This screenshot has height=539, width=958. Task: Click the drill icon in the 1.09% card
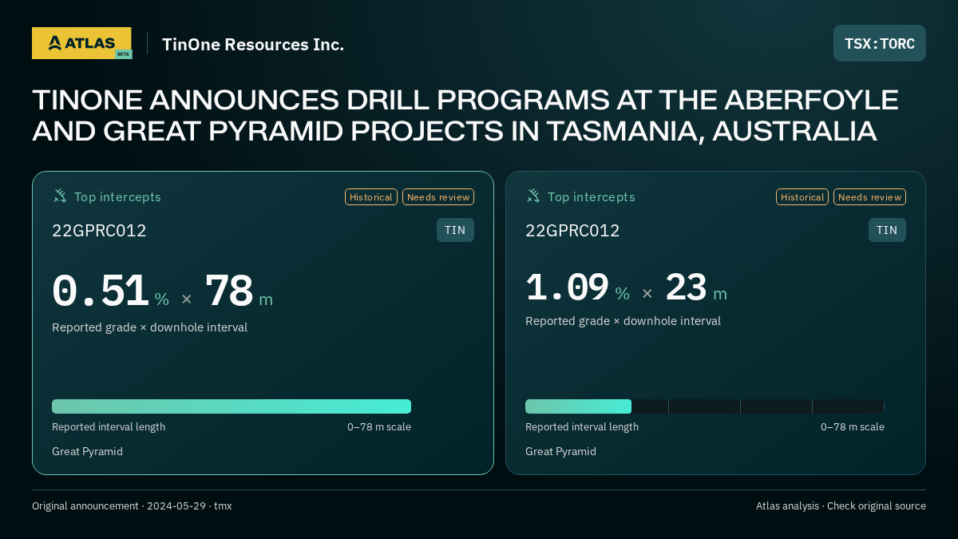pos(533,196)
